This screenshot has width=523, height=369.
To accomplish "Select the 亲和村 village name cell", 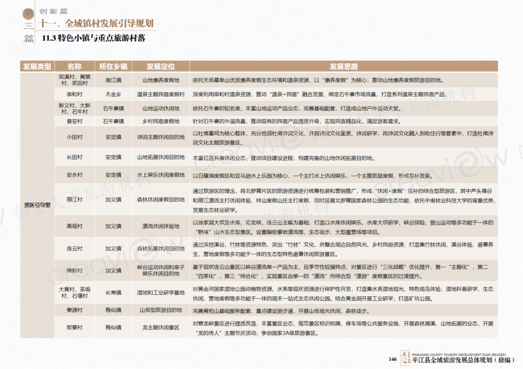I will tap(74, 95).
